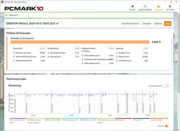Click the Spreadsheets marker in chart
This screenshot has height=131, width=180.
90,108
